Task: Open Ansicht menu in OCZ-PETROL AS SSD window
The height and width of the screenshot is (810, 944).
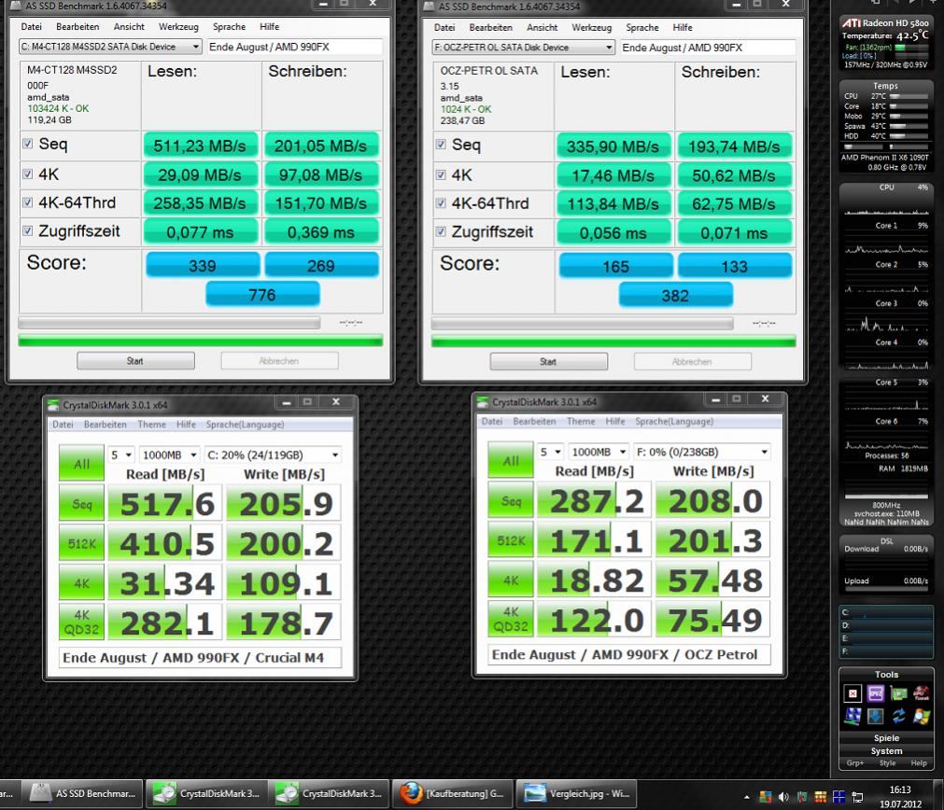Action: [542, 27]
